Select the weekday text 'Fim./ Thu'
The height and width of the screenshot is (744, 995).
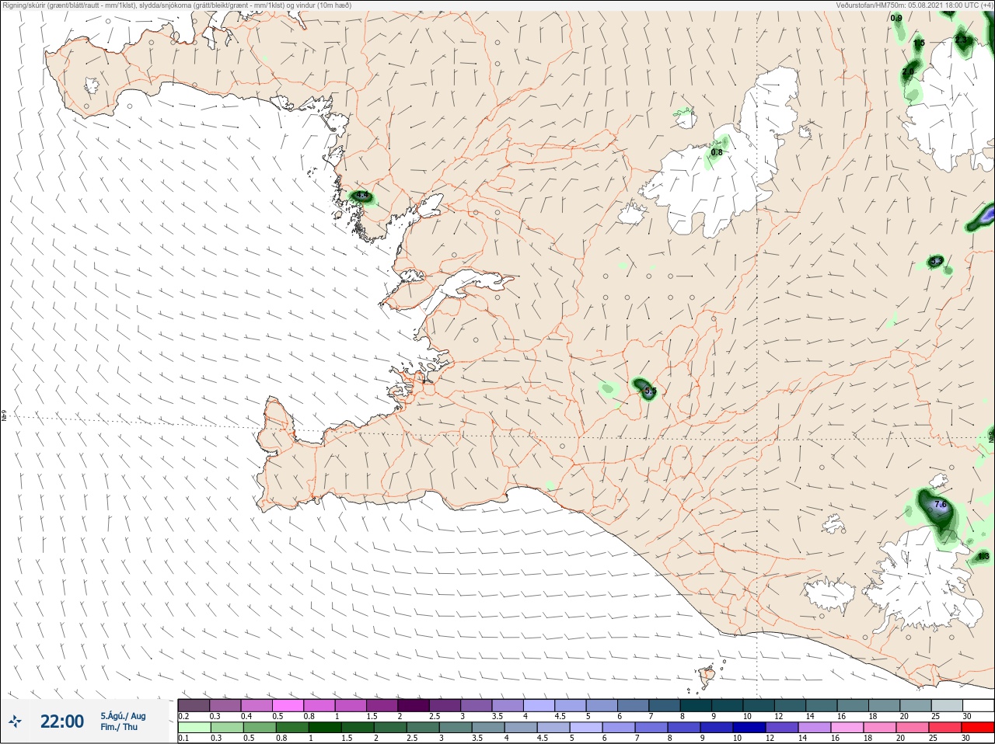(x=119, y=727)
